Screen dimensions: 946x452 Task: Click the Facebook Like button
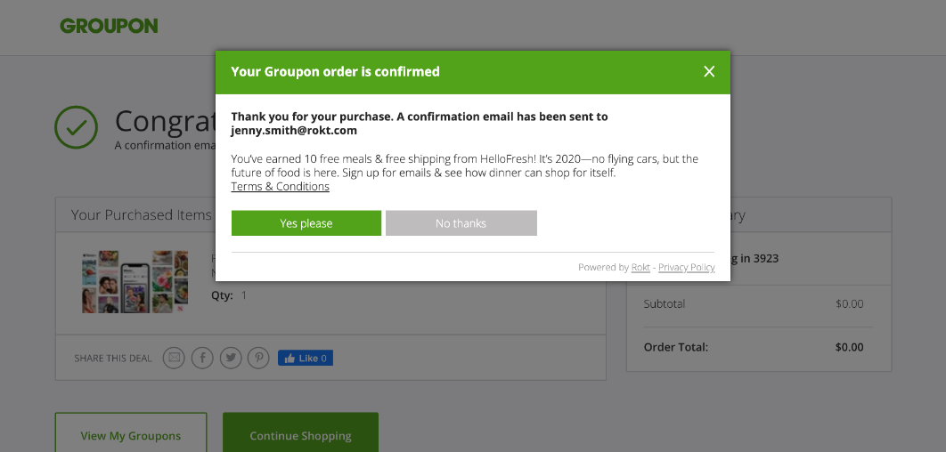click(x=306, y=358)
